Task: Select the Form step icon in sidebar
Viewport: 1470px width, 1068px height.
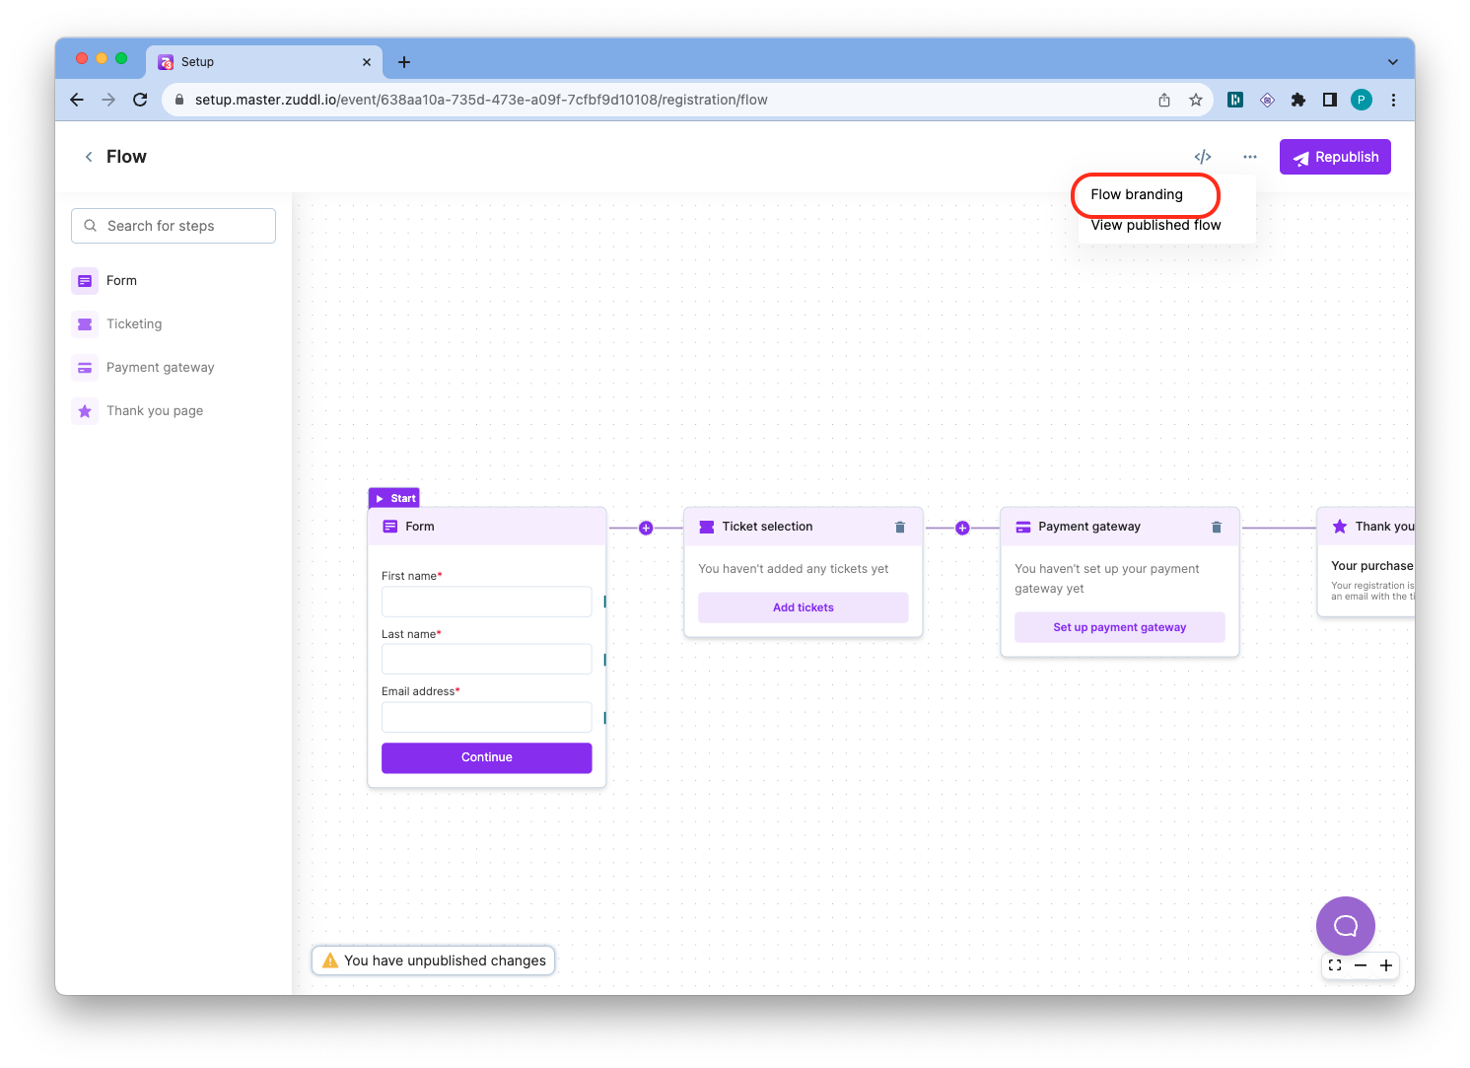Action: pos(85,281)
